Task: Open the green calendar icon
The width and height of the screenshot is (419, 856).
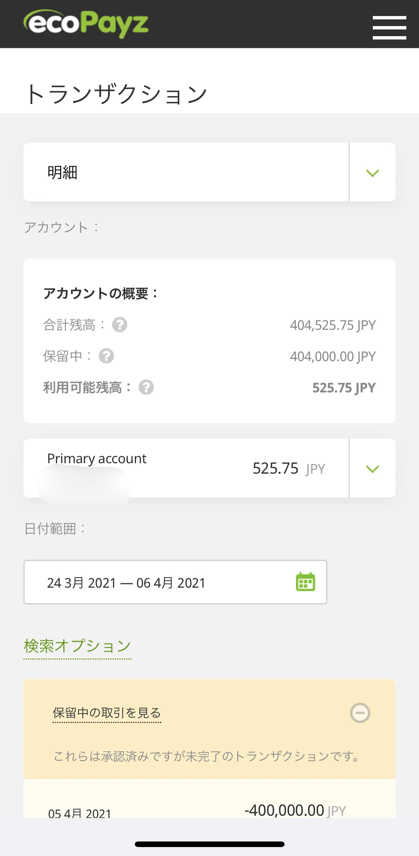Action: click(305, 582)
